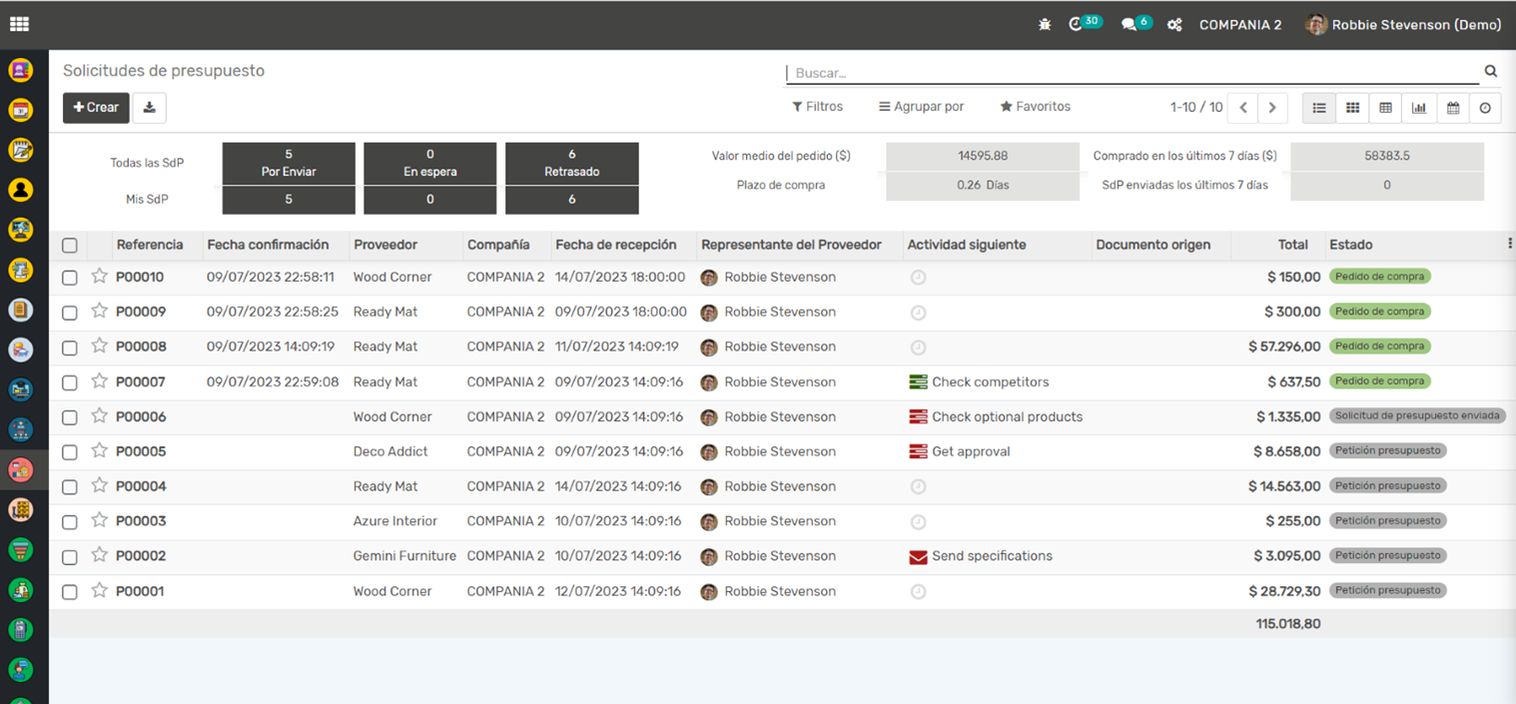Star the P00010 order as favorite
This screenshot has height=704, width=1516.
pos(99,277)
